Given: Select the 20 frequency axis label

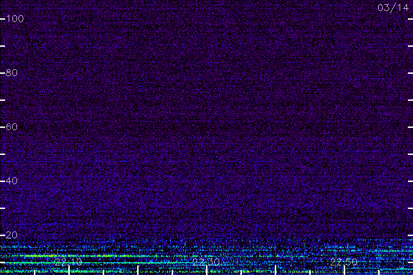Looking at the screenshot, I should tap(11, 235).
